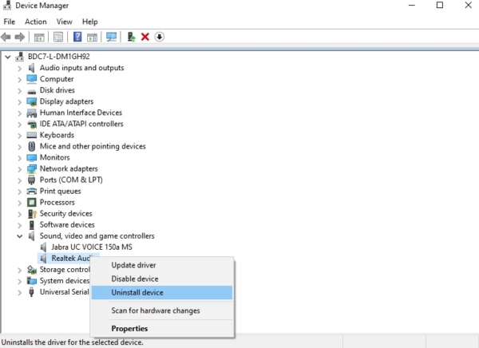Open the File menu

coord(9,22)
